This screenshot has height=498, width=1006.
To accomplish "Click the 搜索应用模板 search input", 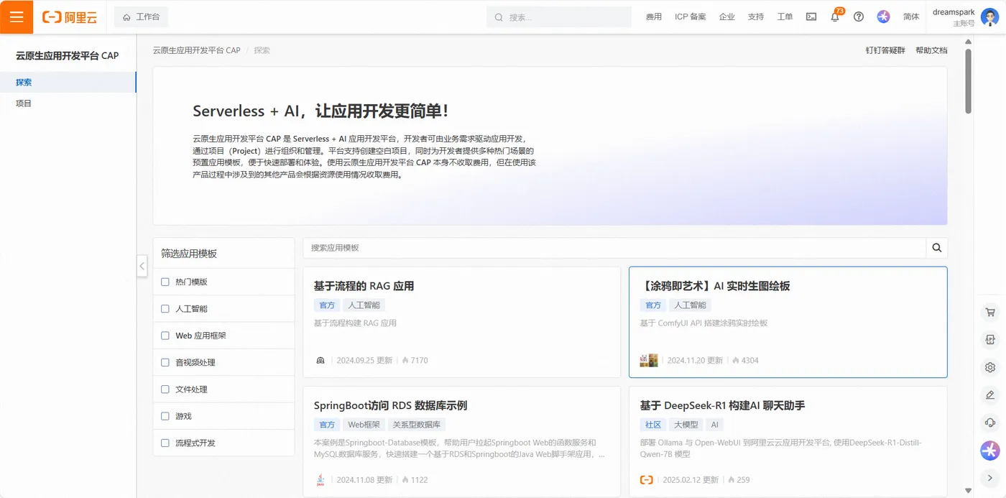I will [614, 248].
